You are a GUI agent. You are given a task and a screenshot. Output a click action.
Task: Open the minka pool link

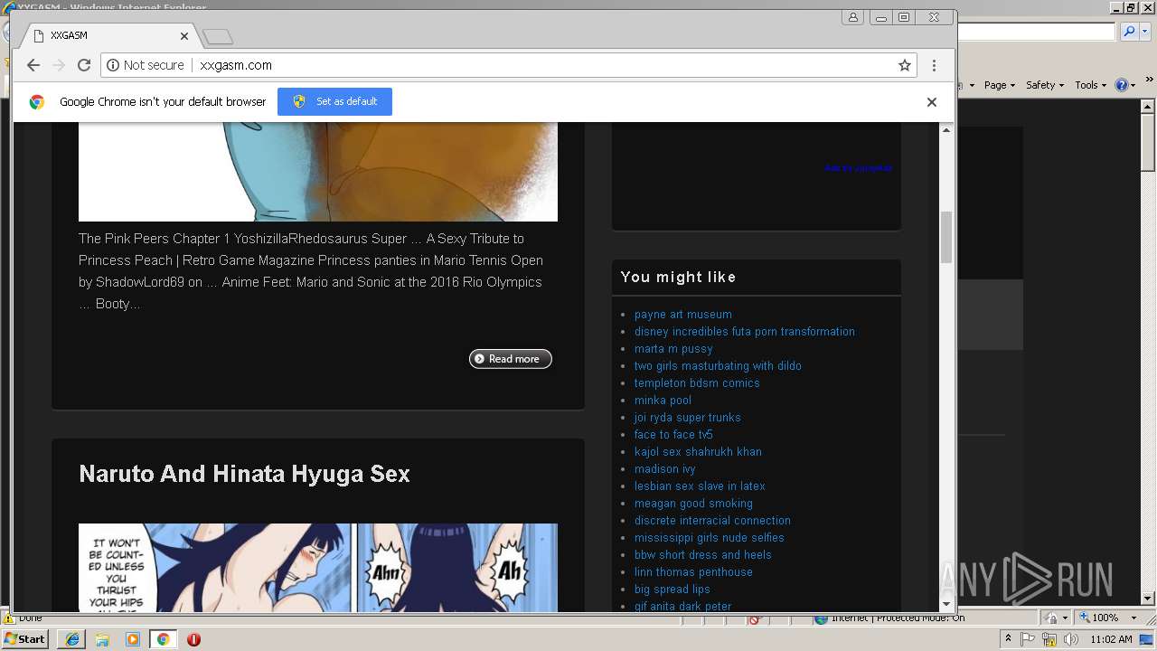coord(663,401)
